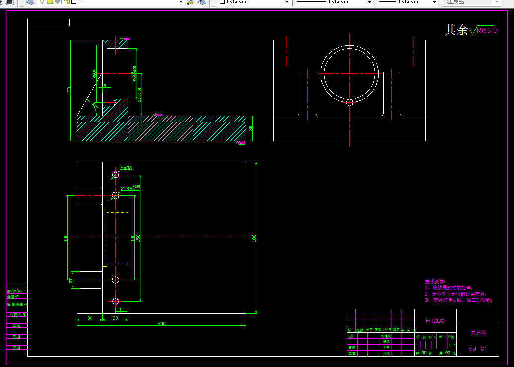Select the 15 offset dimension
This screenshot has width=514, height=367.
[x=122, y=309]
